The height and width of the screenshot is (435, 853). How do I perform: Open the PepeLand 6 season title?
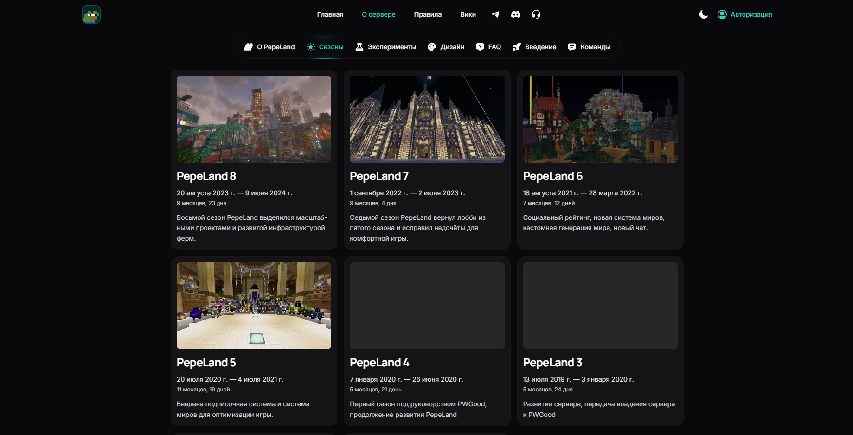coord(553,176)
